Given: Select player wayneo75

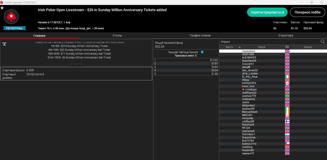Looking at the screenshot, I should 248,153.
